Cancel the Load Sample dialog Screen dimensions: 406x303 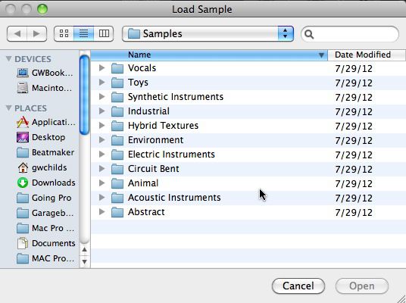[x=298, y=286]
